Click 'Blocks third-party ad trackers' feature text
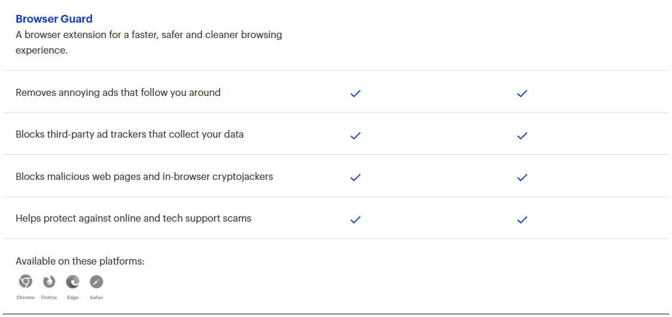This screenshot has width=672, height=317. [x=129, y=135]
